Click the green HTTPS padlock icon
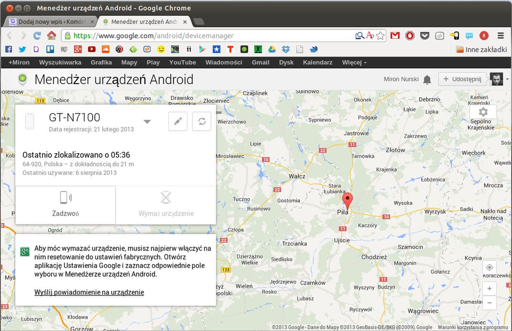This screenshot has width=512, height=331. [67, 35]
